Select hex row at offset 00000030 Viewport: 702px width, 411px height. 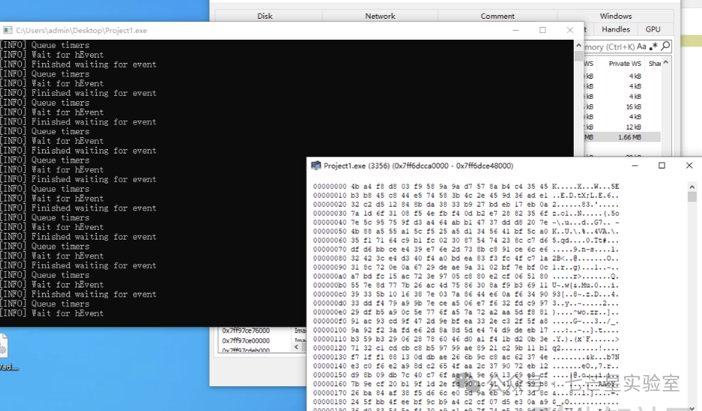tap(465, 213)
